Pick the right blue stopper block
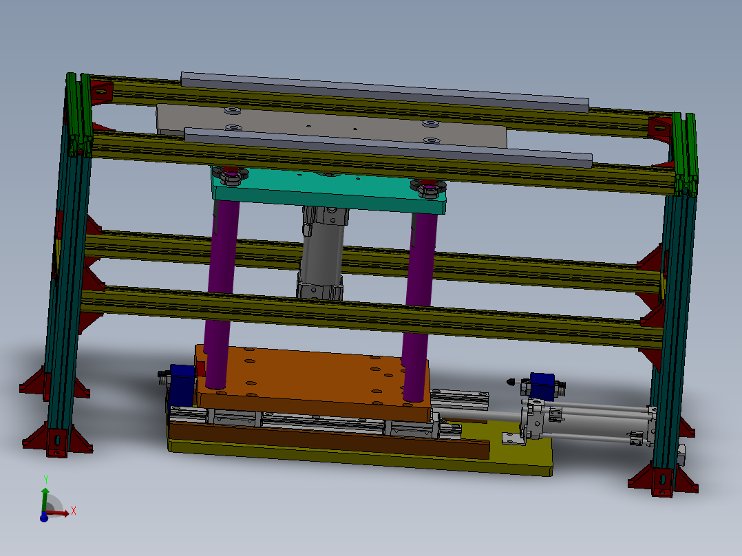This screenshot has height=556, width=742. click(x=542, y=385)
